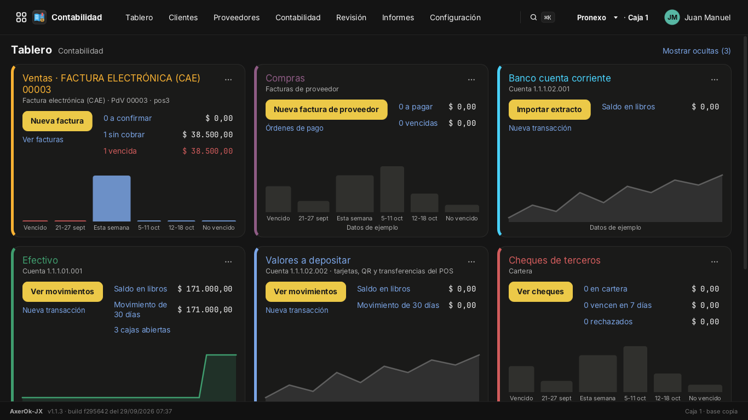Show hidden cards via Mostrar ocultas

(697, 51)
